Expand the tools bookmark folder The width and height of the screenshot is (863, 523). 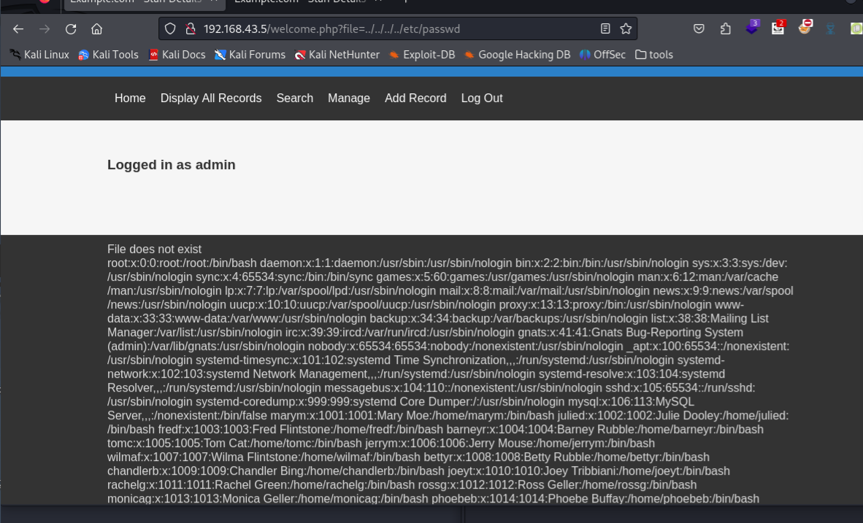pos(654,55)
